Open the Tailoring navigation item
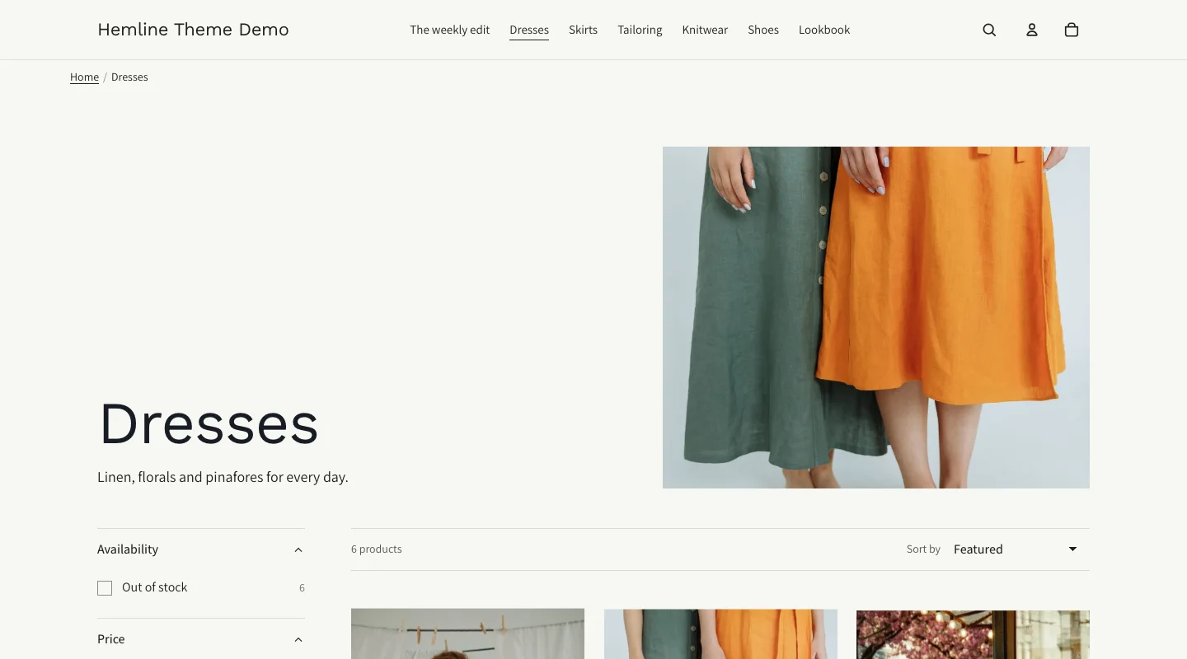The width and height of the screenshot is (1187, 659). click(640, 30)
